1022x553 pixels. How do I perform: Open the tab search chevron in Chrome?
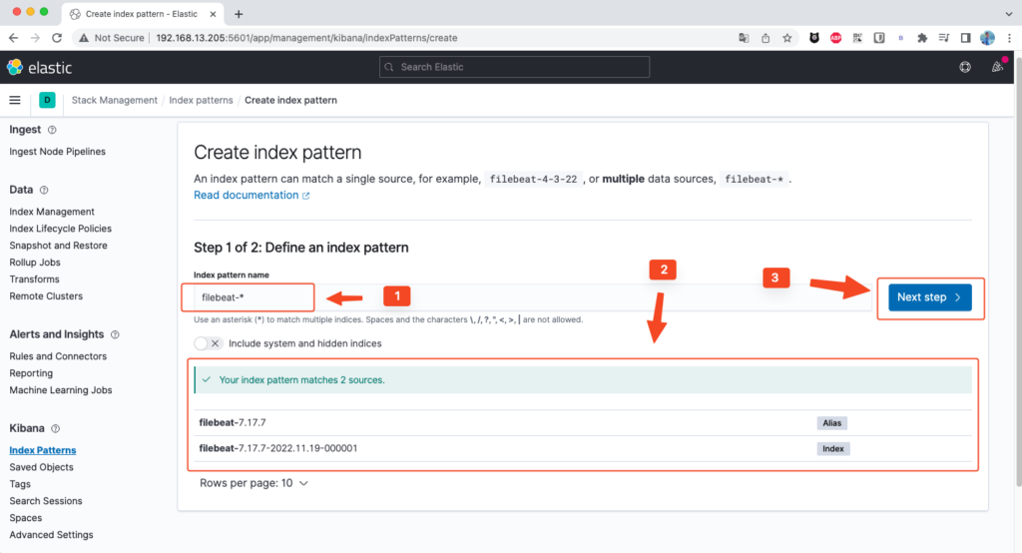click(x=1008, y=14)
